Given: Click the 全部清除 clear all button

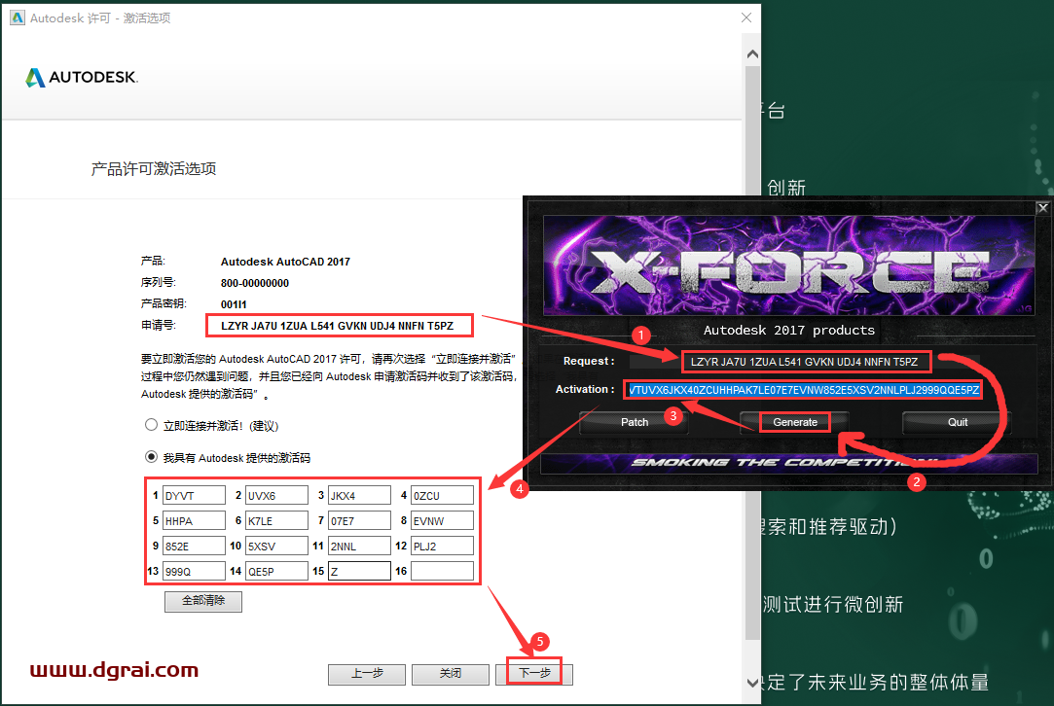Looking at the screenshot, I should pyautogui.click(x=203, y=601).
